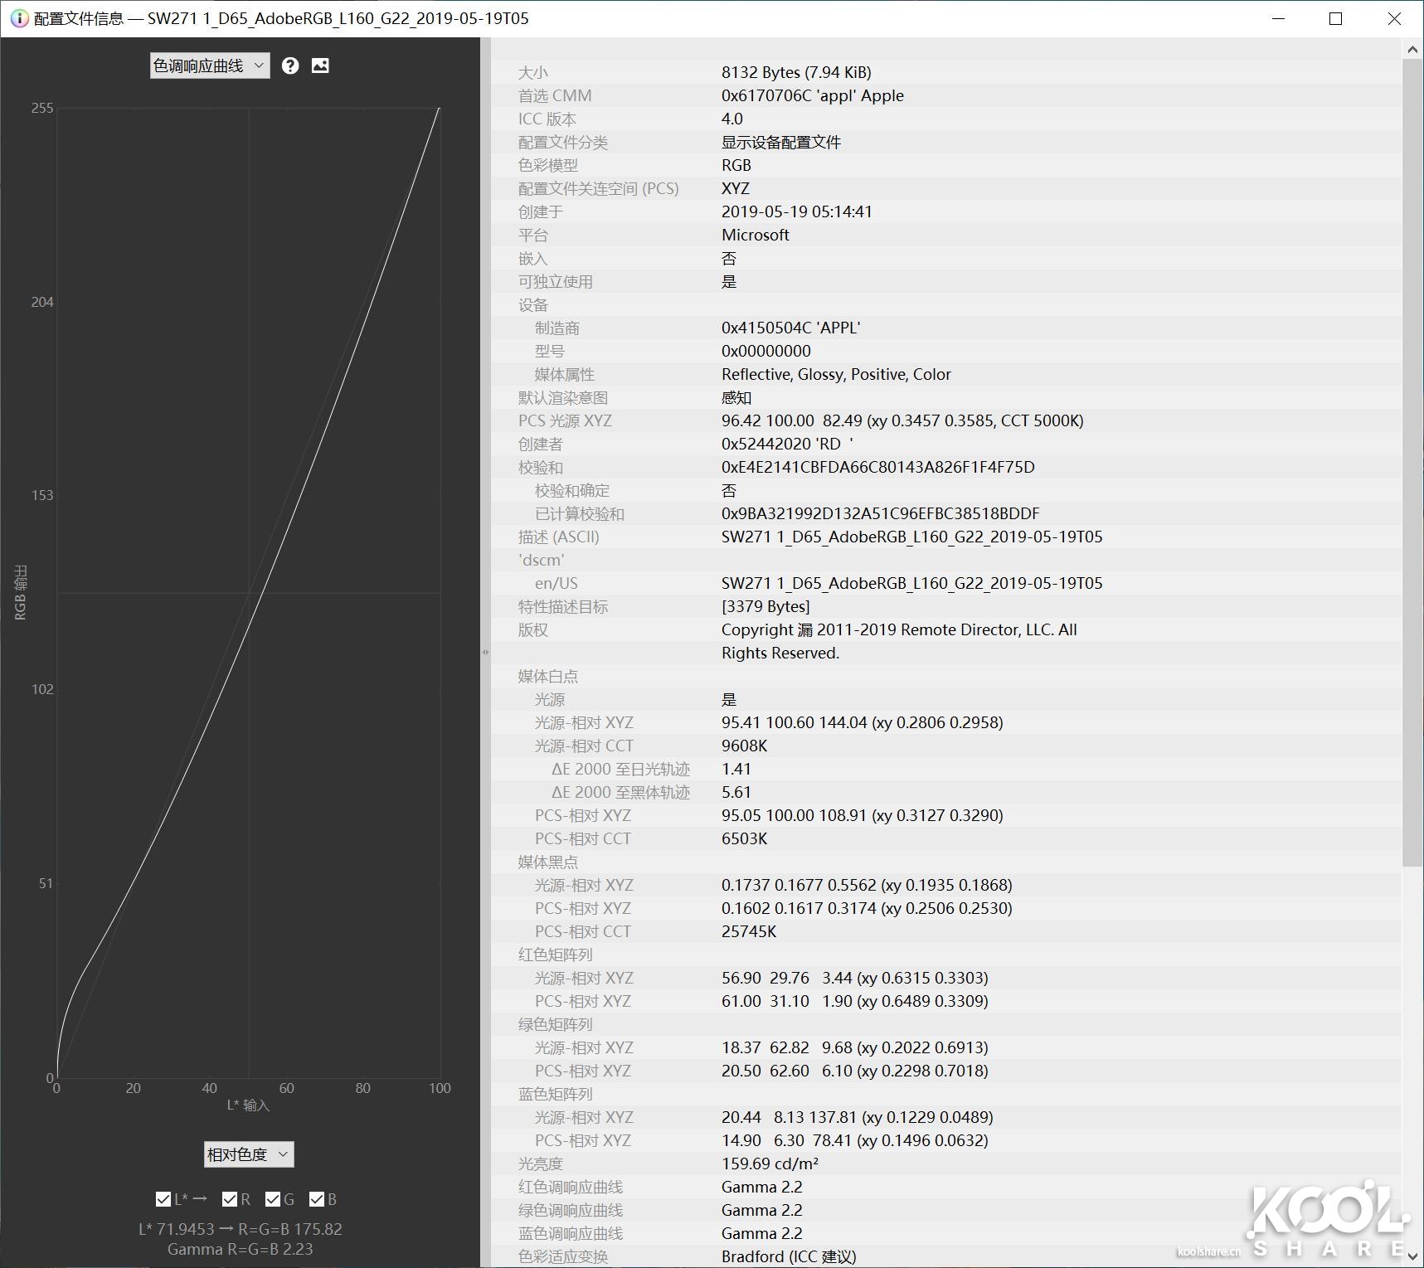Screen dimensions: 1424x1268
Task: Expand the 相对色度 rendering intent dropdown
Action: click(x=249, y=1154)
